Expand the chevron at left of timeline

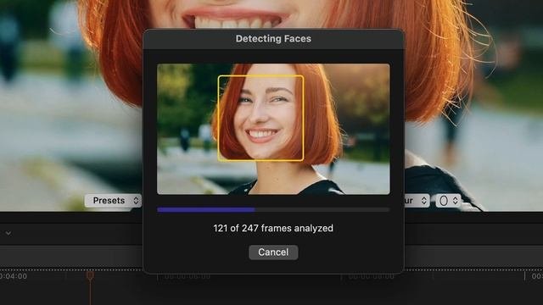pyautogui.click(x=8, y=234)
